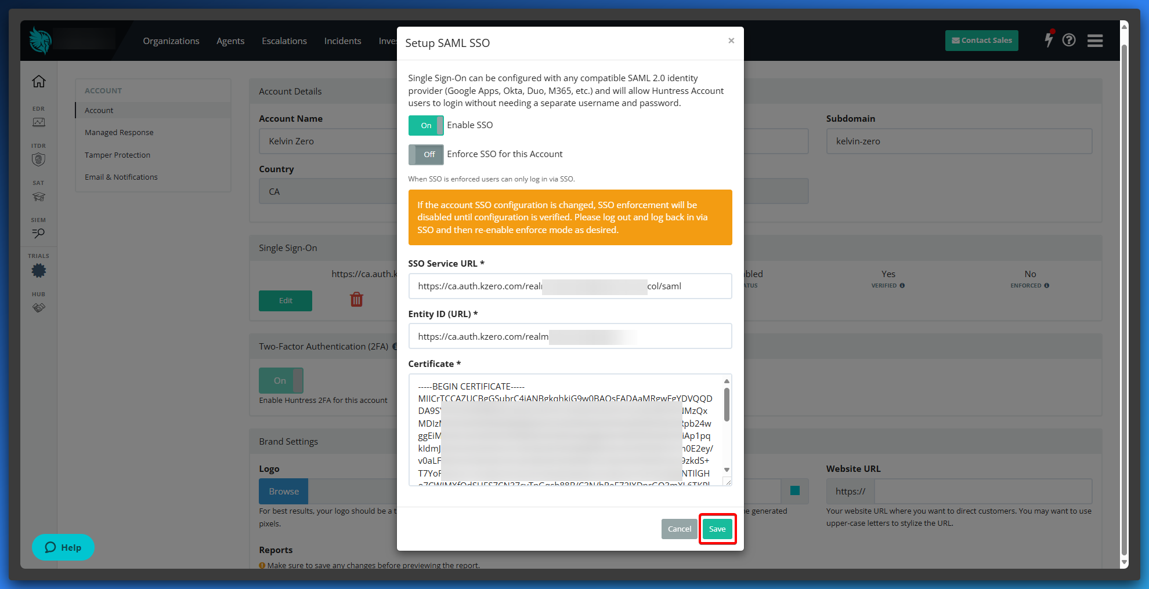Select Email & Notifications settings
The width and height of the screenshot is (1149, 589).
tap(121, 177)
